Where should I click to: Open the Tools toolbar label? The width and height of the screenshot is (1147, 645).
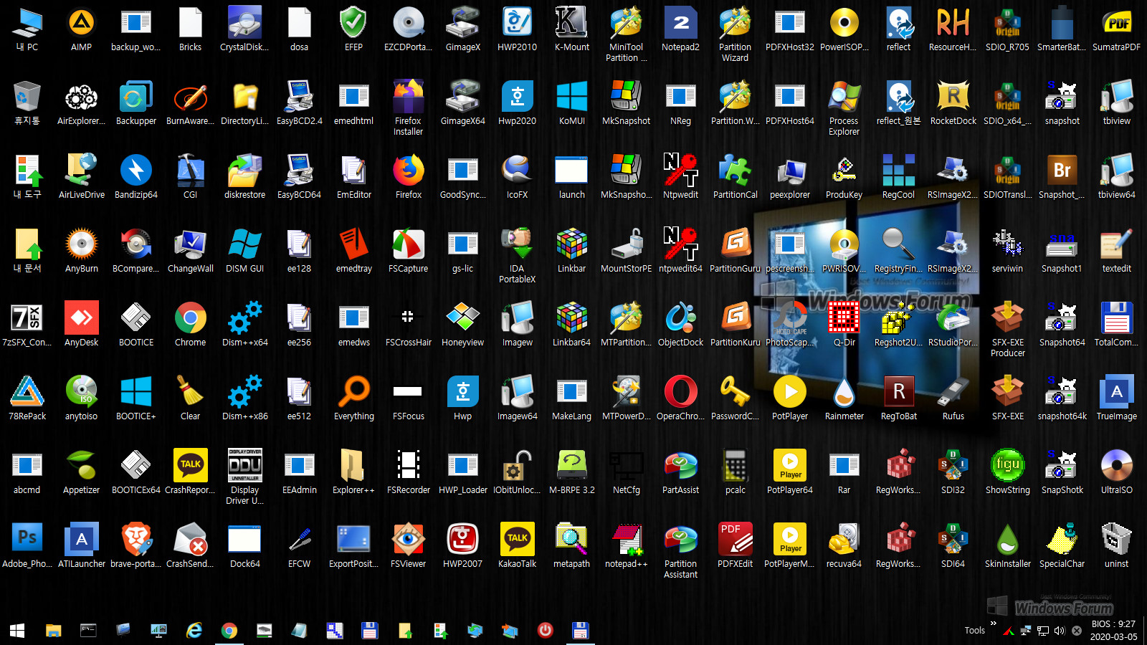click(974, 631)
